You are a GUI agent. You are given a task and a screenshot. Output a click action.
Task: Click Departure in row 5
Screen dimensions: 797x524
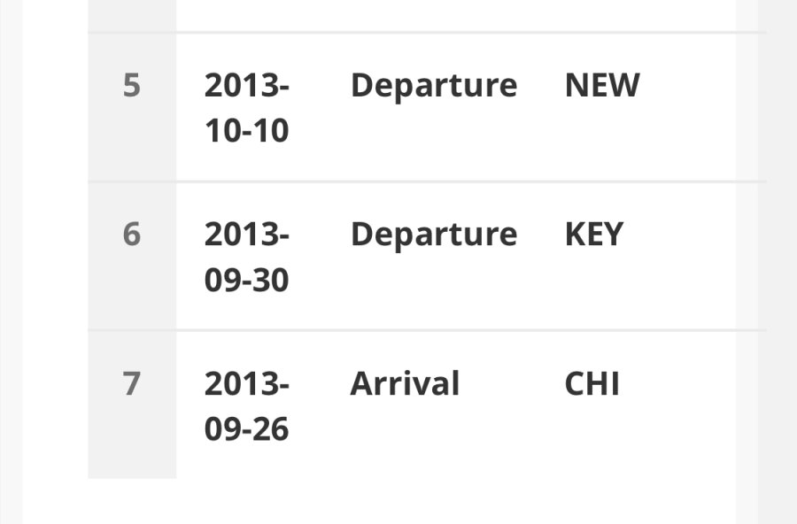434,86
